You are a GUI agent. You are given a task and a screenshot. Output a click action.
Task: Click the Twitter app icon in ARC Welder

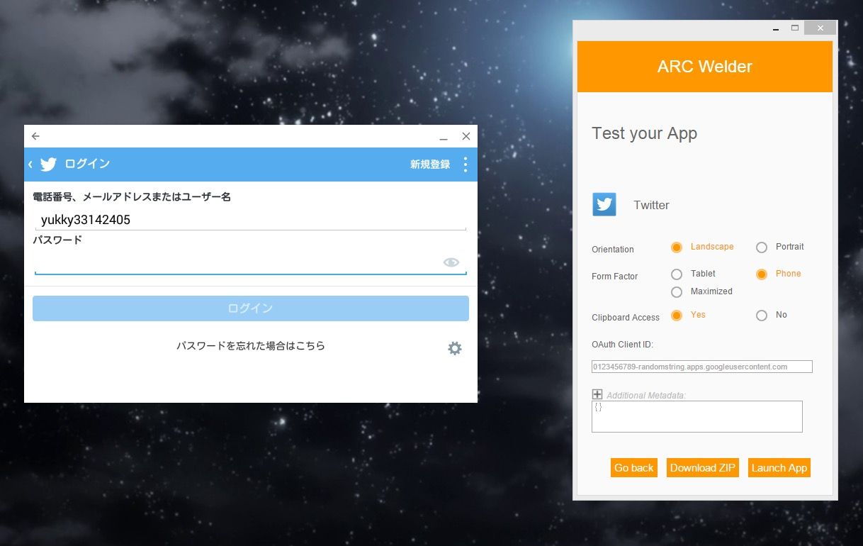604,204
